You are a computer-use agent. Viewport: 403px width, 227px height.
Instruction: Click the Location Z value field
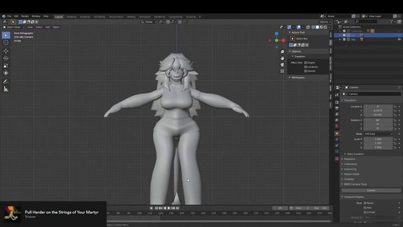point(378,115)
